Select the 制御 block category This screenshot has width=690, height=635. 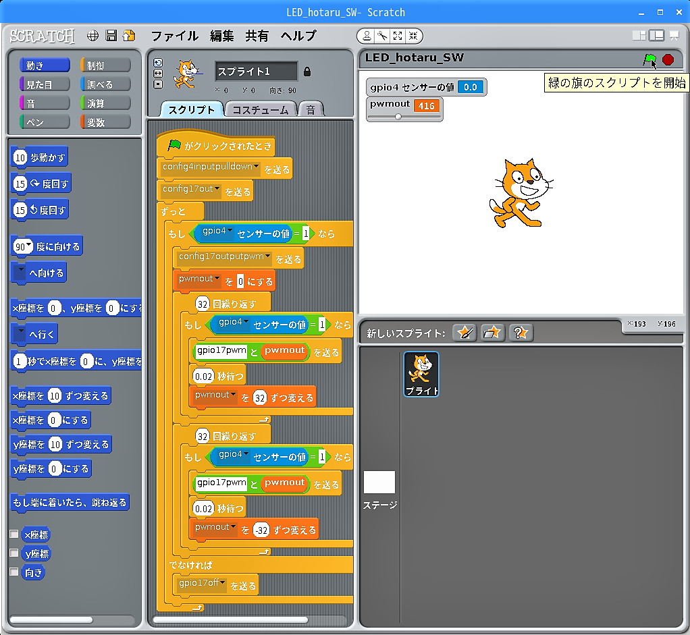point(105,65)
